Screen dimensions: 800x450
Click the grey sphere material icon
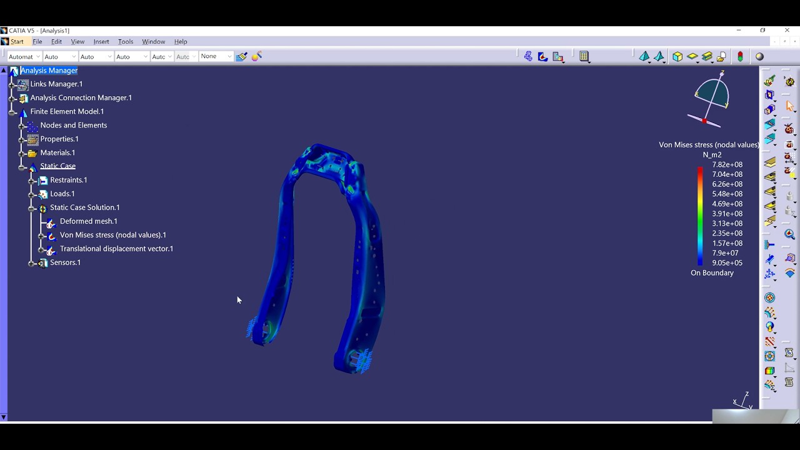pyautogui.click(x=759, y=56)
